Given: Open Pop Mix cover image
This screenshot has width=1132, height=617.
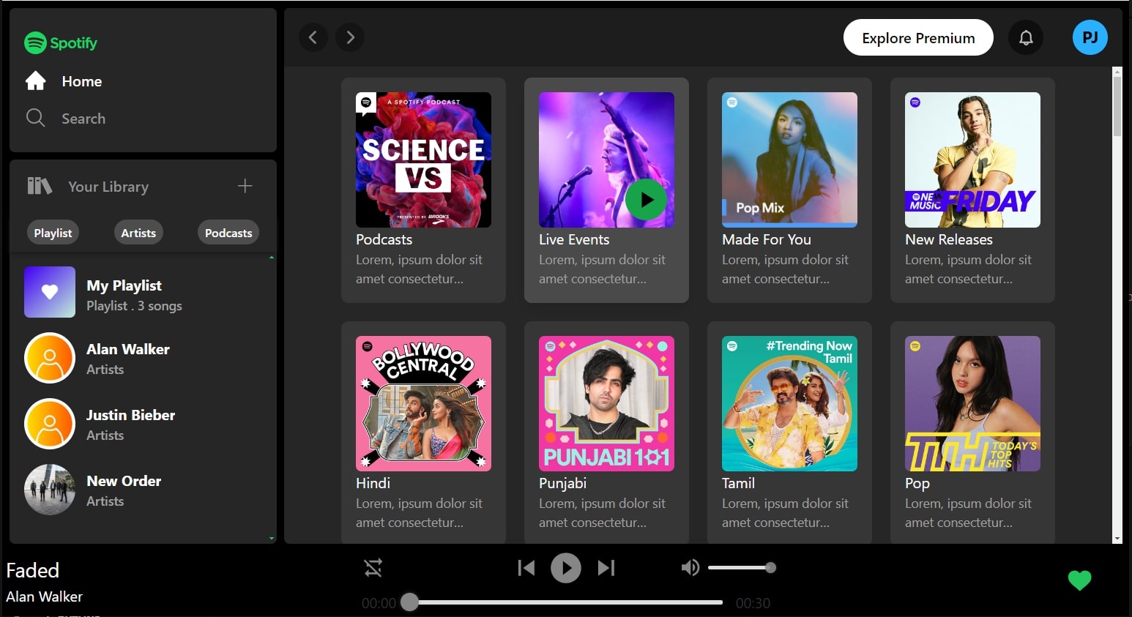Looking at the screenshot, I should point(789,160).
